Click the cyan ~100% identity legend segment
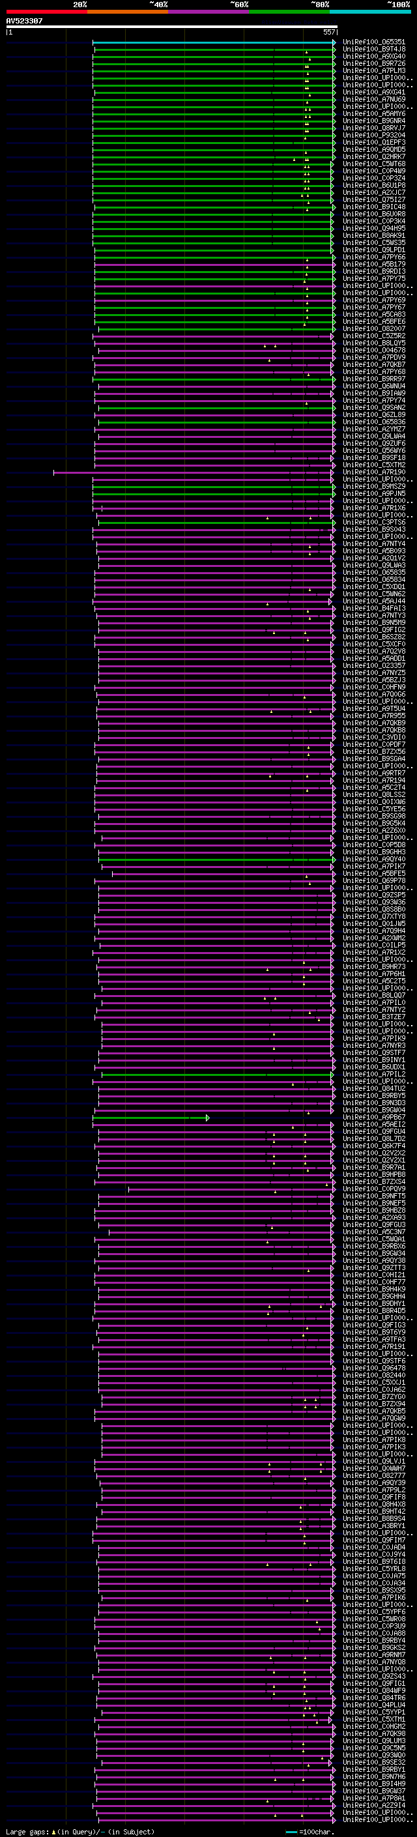The image size is (417, 1837). tap(370, 12)
